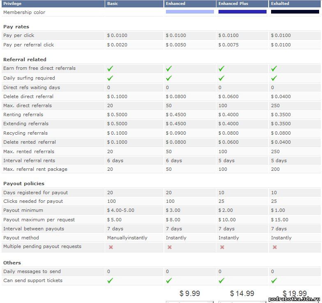Click the Enhanced Plus column header
The height and width of the screenshot is (303, 322).
[233, 4]
